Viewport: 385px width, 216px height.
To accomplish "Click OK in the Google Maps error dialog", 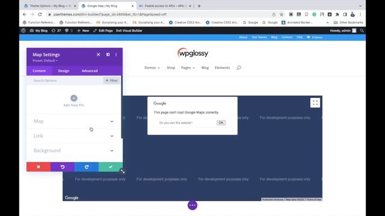I will click(221, 122).
